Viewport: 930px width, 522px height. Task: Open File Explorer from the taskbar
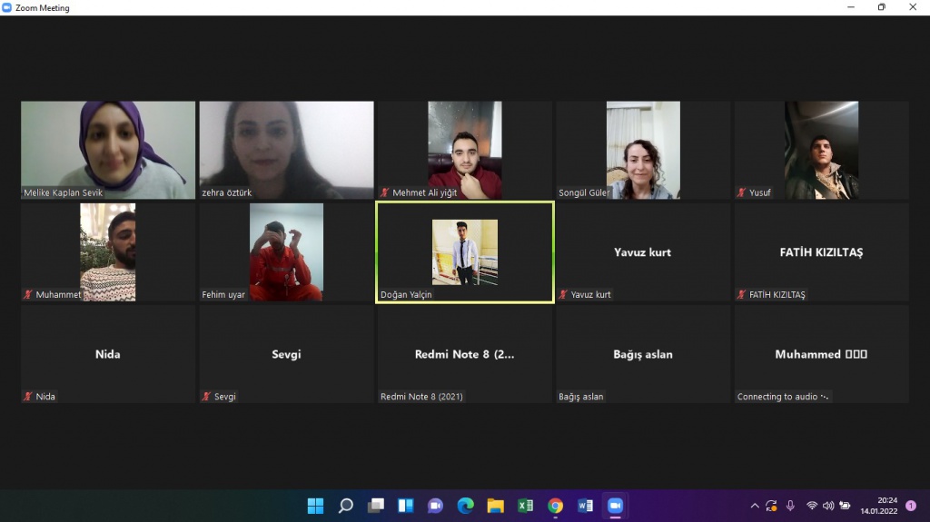(495, 506)
